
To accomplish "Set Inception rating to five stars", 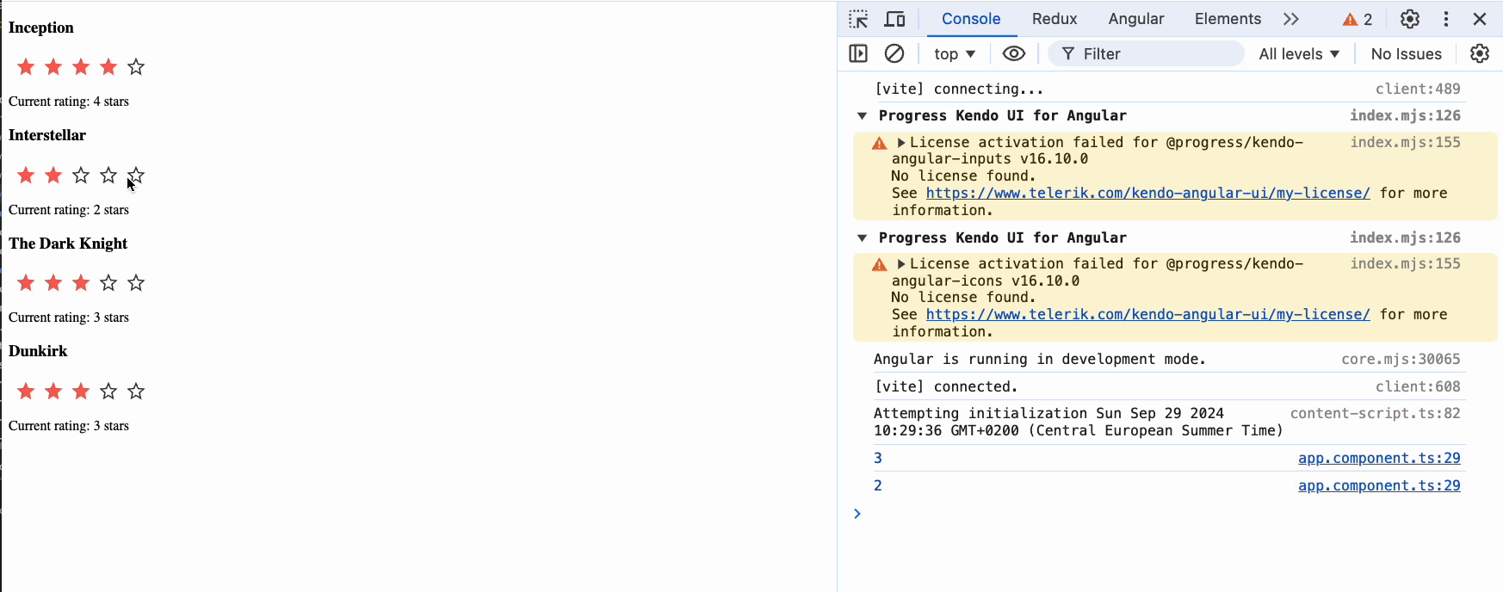I will click(x=136, y=67).
